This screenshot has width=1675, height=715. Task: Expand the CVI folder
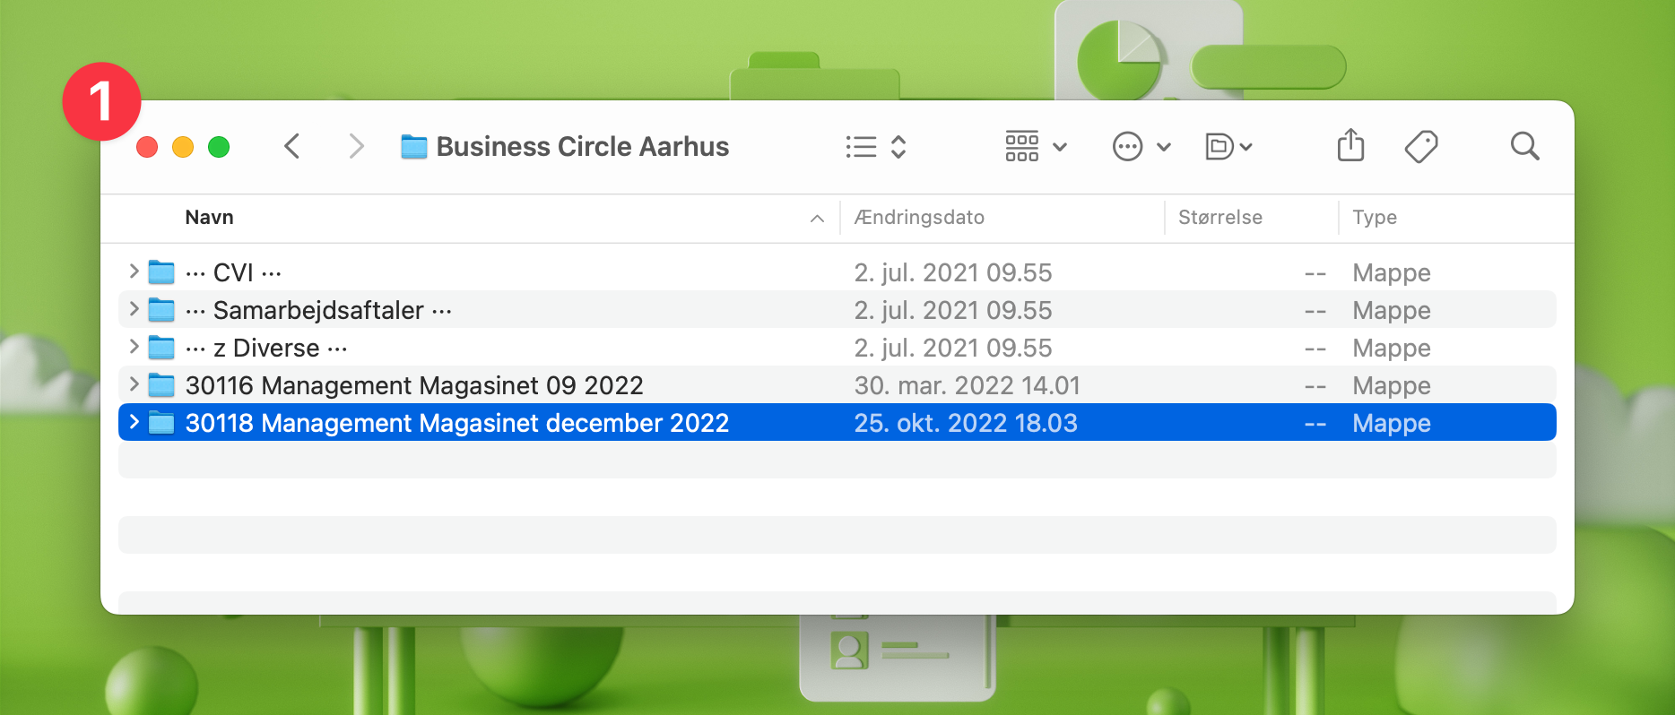(134, 271)
